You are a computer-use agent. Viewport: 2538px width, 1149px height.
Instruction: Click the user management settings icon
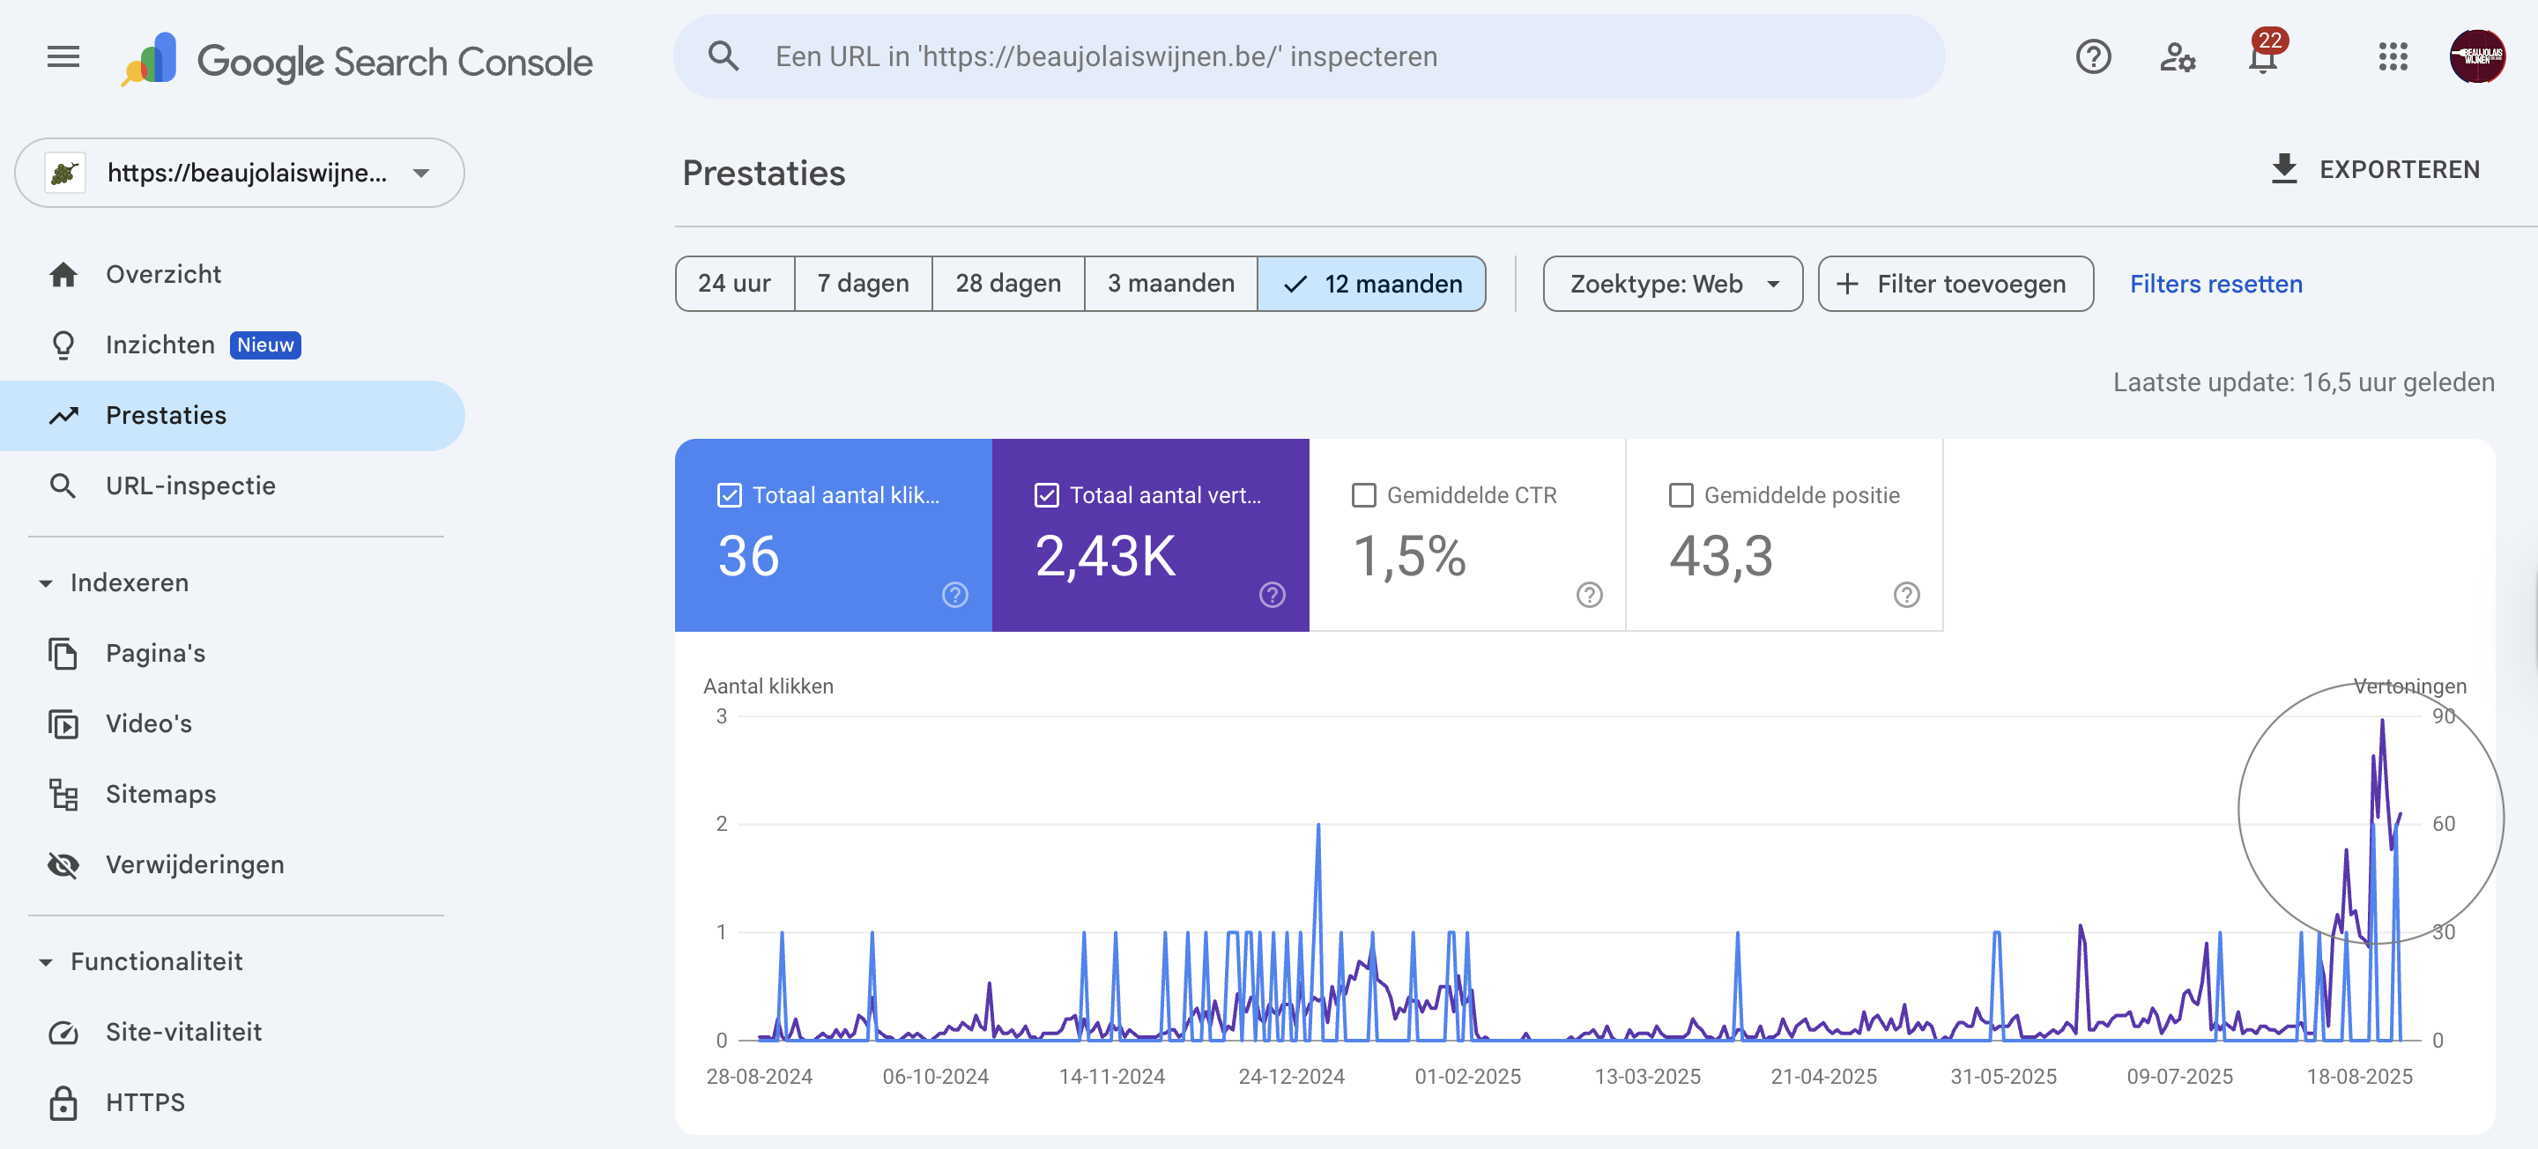coord(2178,56)
